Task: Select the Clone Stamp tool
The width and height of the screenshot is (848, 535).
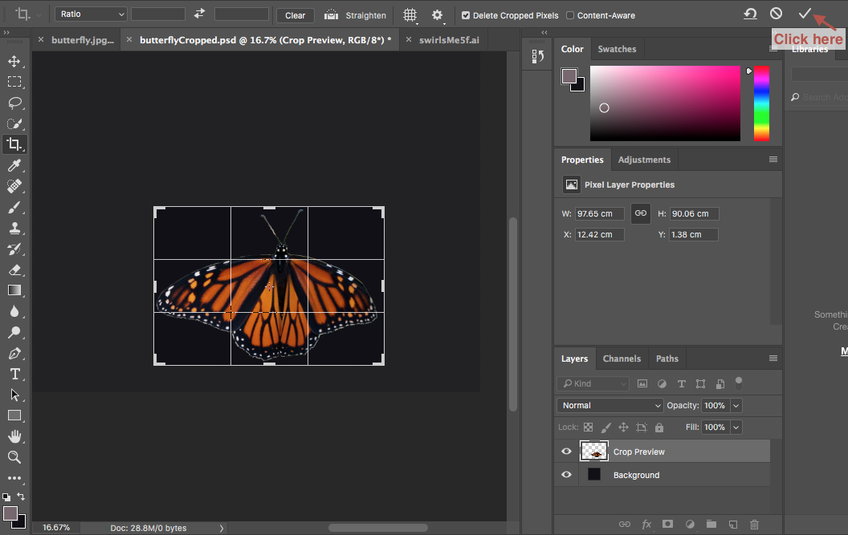Action: (14, 228)
